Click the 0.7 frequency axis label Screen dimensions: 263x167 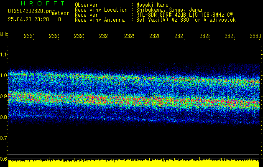[x=3, y=138]
